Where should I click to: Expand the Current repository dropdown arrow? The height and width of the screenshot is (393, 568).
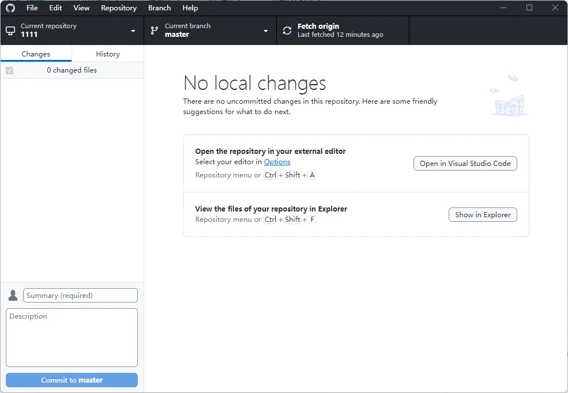[133, 31]
